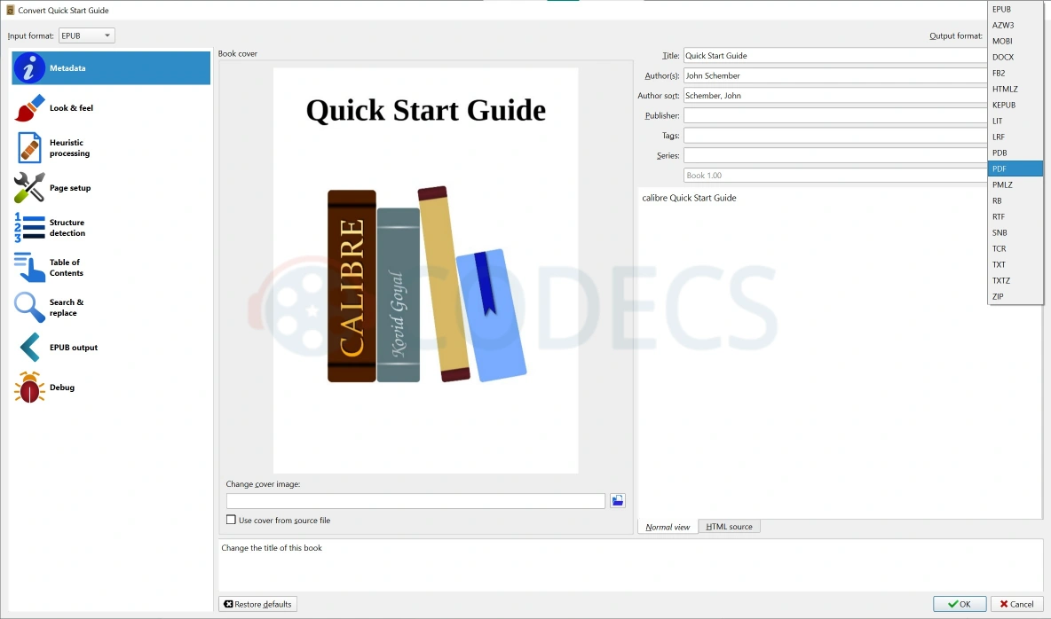Browse for a cover image file
1051x619 pixels.
[617, 500]
